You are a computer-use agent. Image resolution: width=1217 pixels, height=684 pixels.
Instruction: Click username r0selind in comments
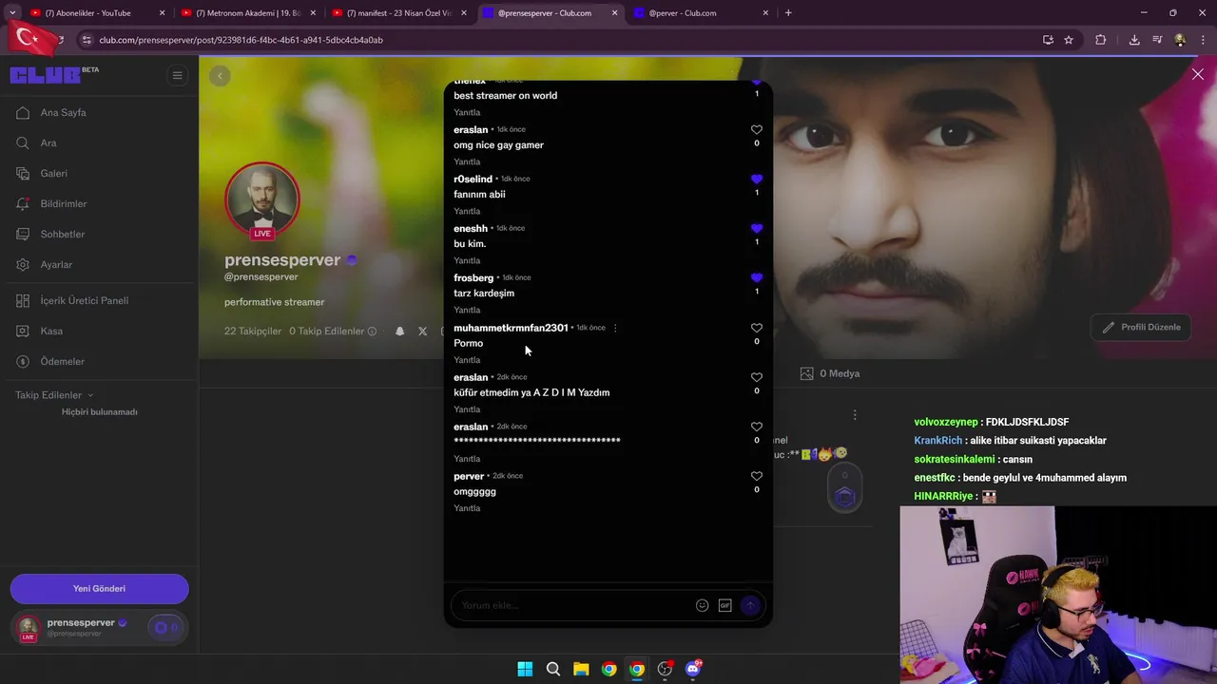tap(473, 179)
